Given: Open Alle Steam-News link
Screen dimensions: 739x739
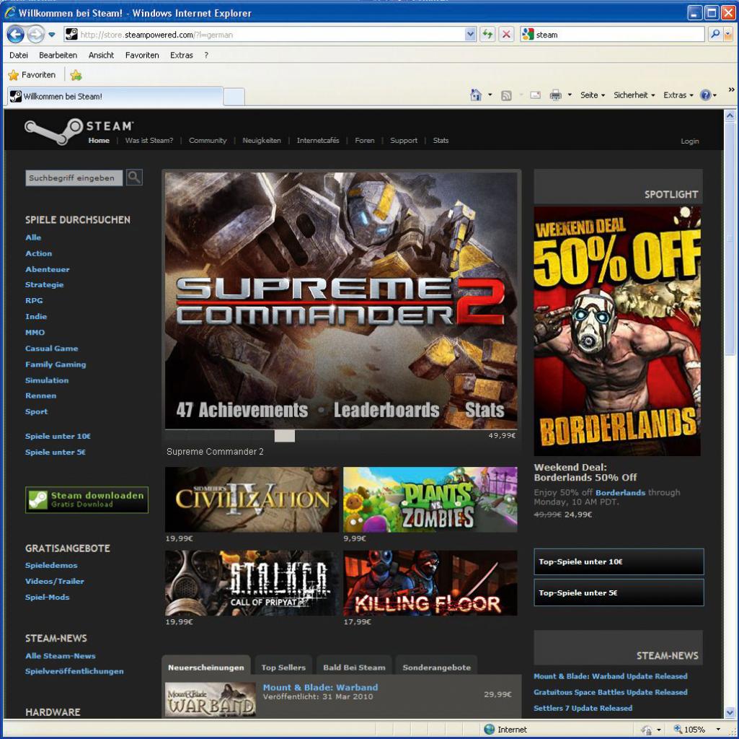Looking at the screenshot, I should point(61,655).
